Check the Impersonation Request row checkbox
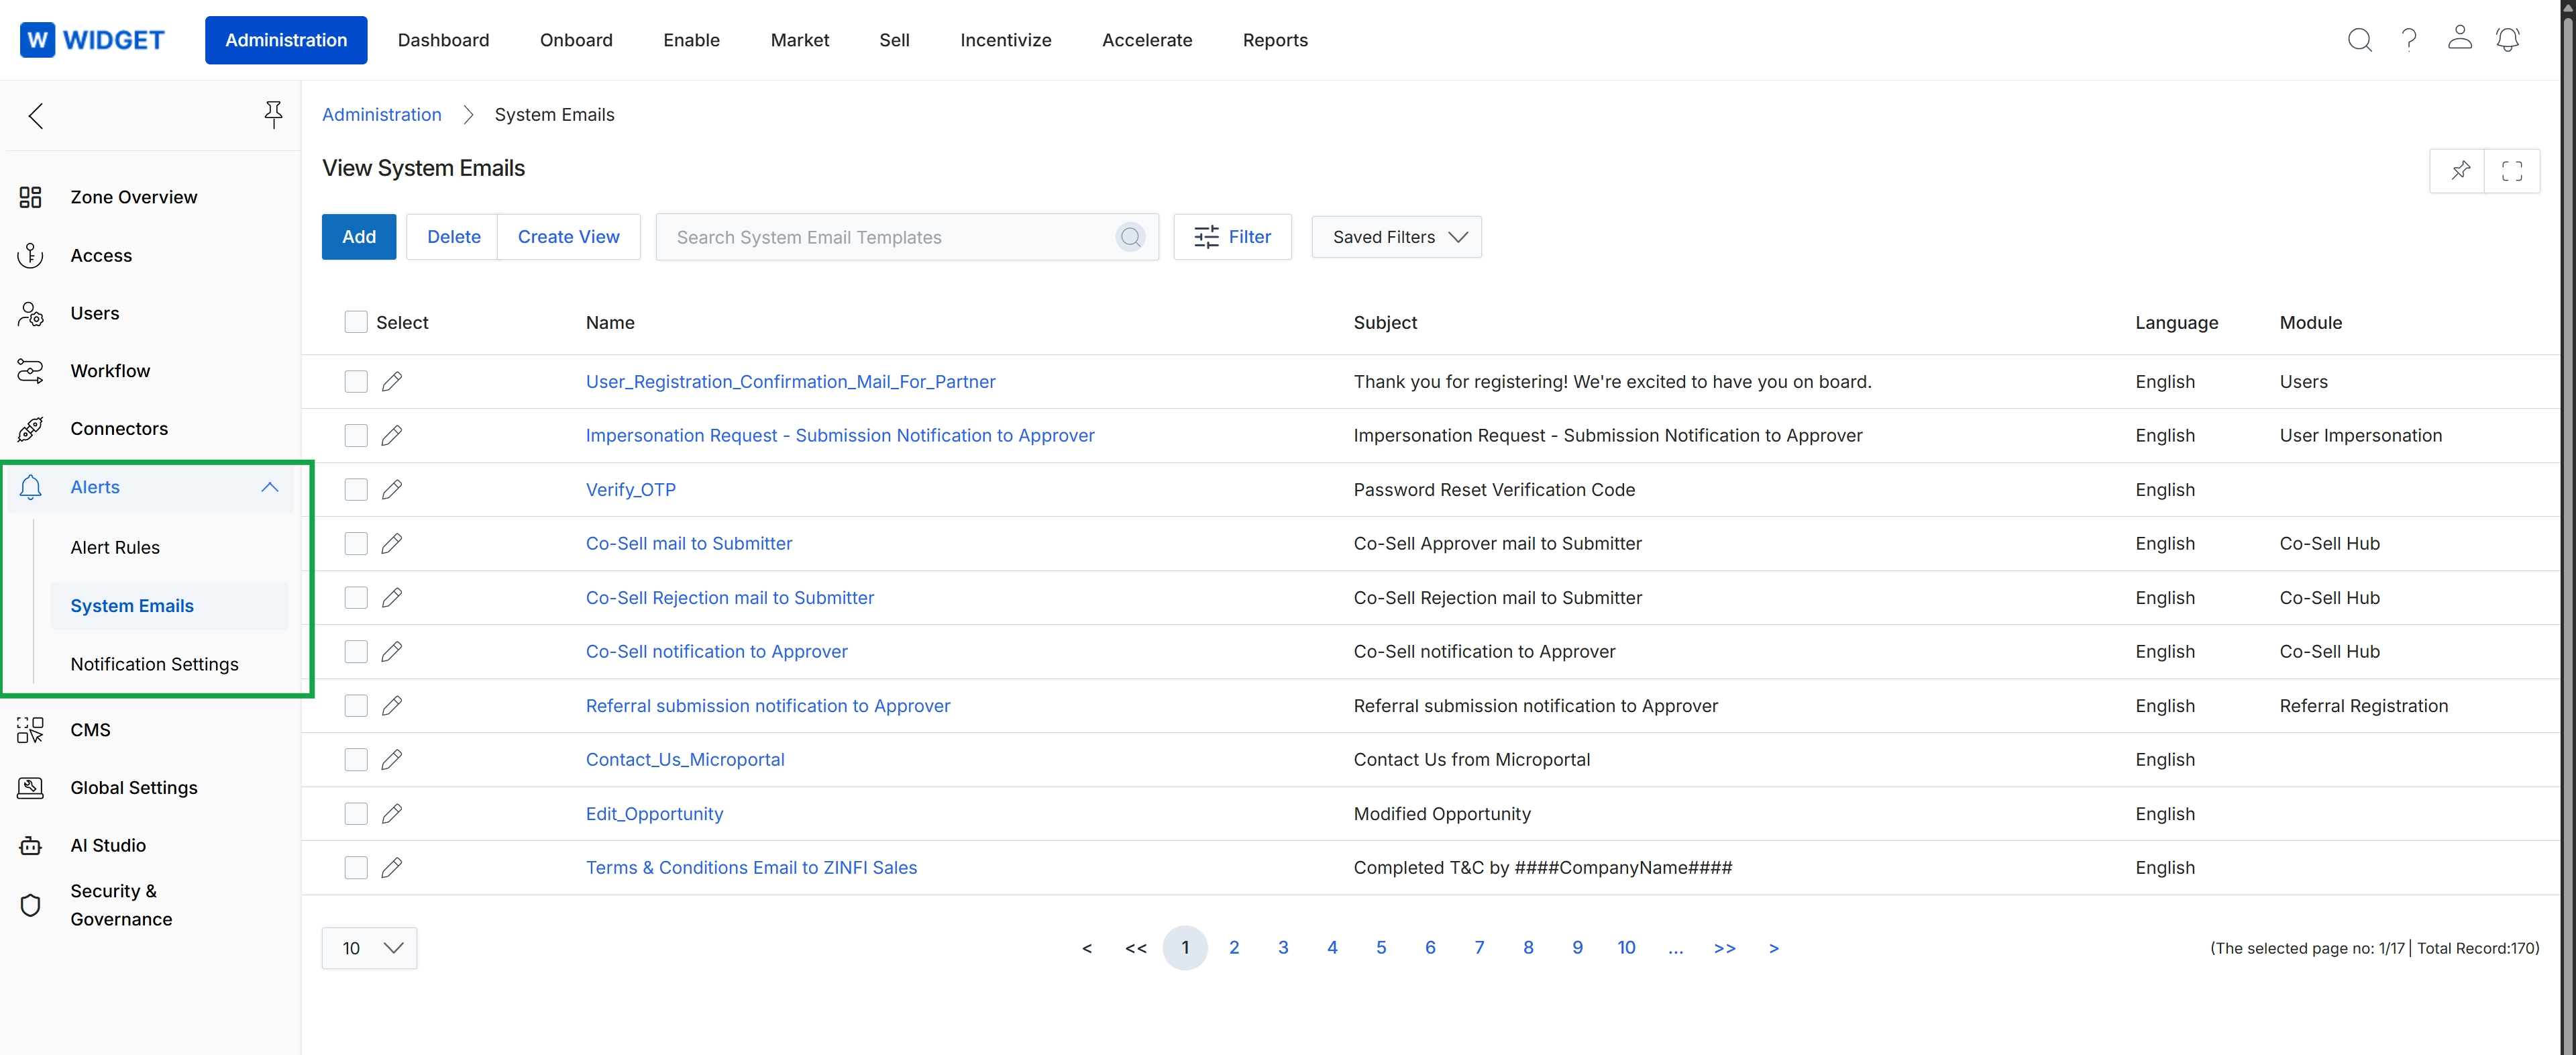The height and width of the screenshot is (1055, 2576). (356, 436)
